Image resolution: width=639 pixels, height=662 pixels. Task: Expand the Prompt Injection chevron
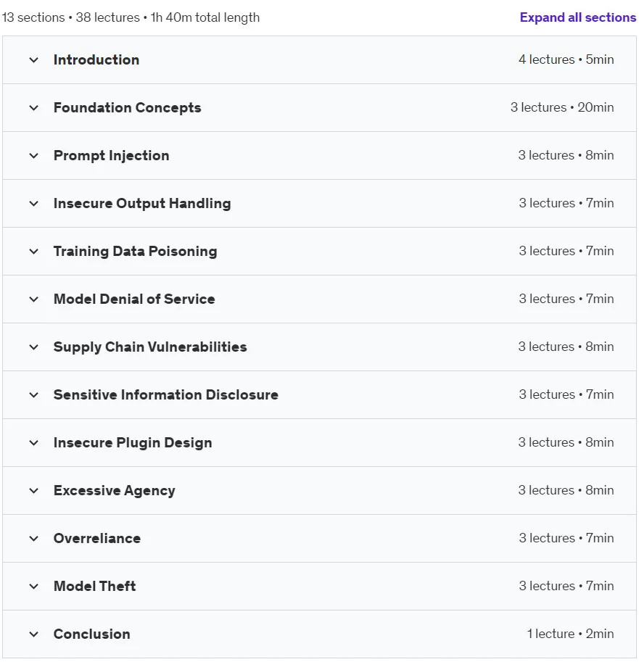(34, 155)
